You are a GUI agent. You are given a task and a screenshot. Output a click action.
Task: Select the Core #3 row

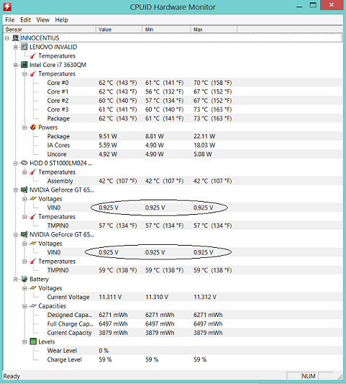tap(194, 110)
